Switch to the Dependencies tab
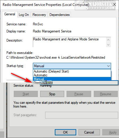This screenshot has height=138, width=119. pos(59,15)
